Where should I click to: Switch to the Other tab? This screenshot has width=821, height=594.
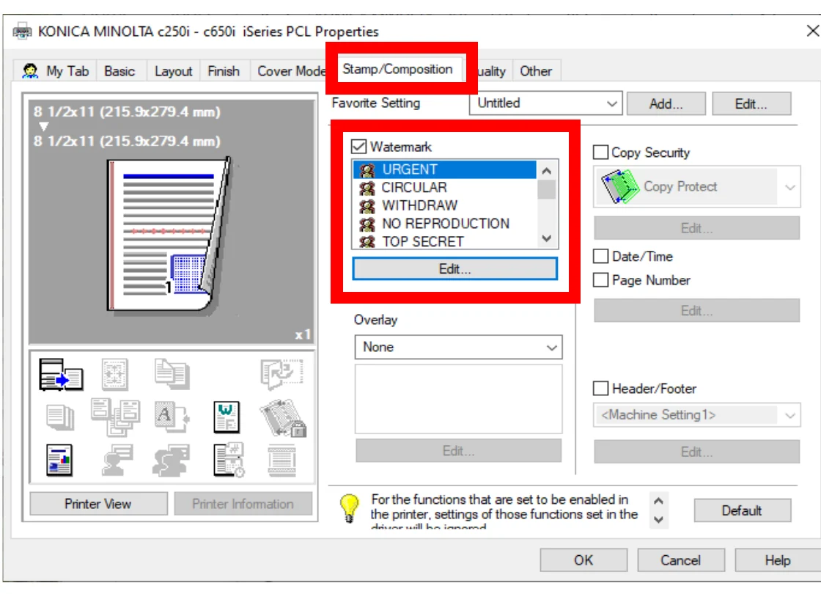(536, 70)
